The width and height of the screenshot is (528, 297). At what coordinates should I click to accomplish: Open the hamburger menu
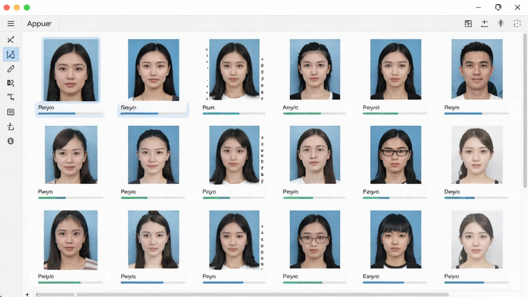11,24
